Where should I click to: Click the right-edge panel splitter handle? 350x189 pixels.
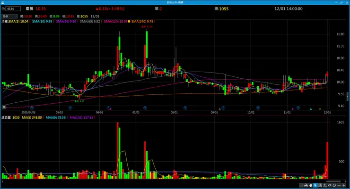pyautogui.click(x=347, y=97)
